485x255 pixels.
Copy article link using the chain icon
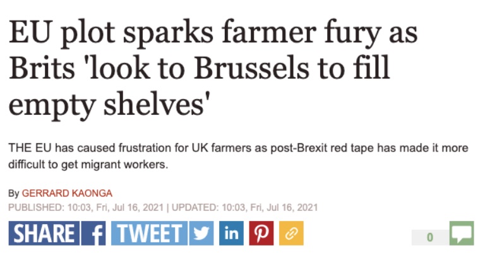(x=291, y=233)
